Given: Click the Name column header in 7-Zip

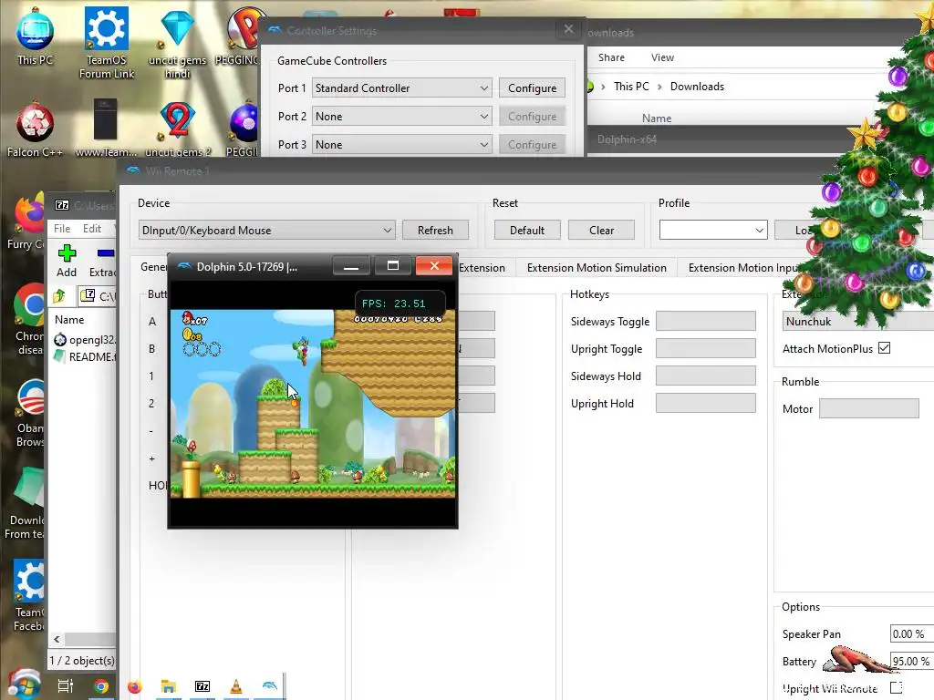Looking at the screenshot, I should click(69, 320).
